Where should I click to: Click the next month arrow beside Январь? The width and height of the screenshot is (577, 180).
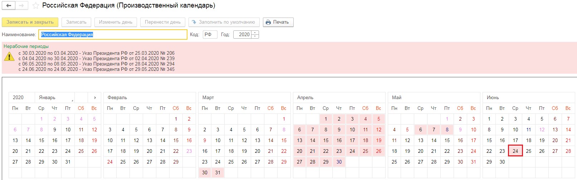[95, 97]
